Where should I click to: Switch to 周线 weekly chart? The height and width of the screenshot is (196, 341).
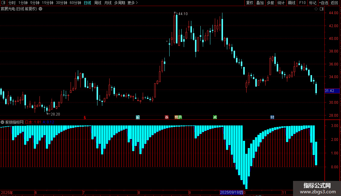tap(98, 3)
